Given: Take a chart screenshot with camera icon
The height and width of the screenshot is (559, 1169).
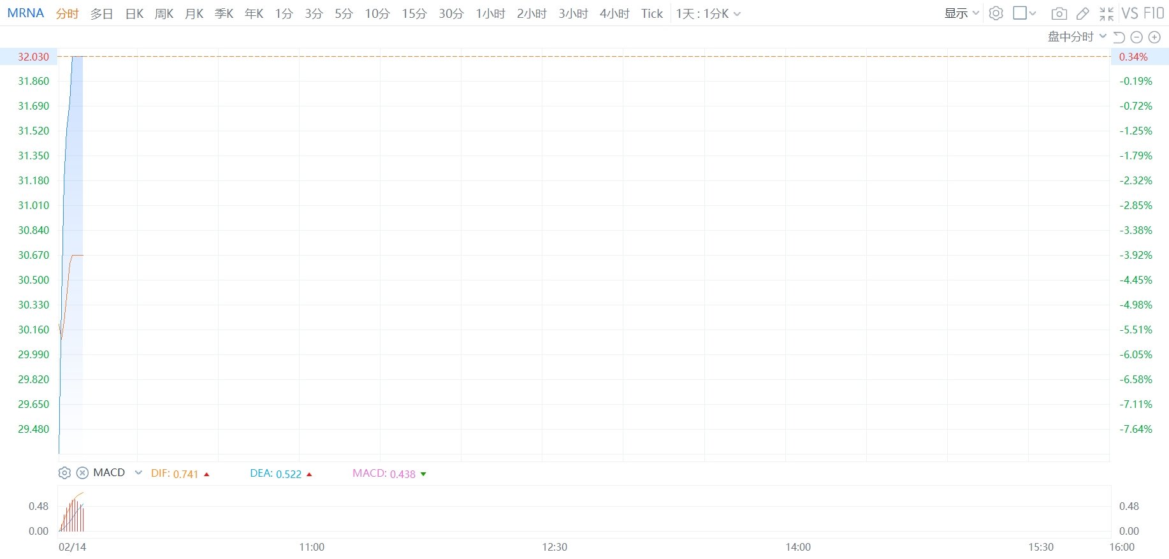Looking at the screenshot, I should (1059, 13).
